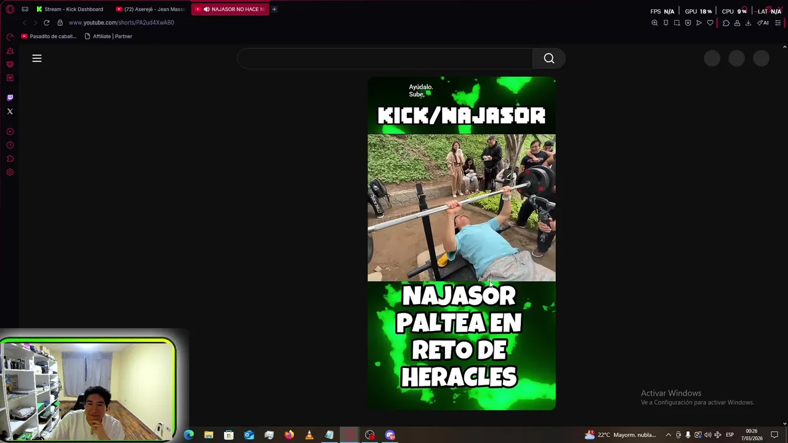Open a new tab with plus button
The image size is (788, 443).
tap(274, 9)
